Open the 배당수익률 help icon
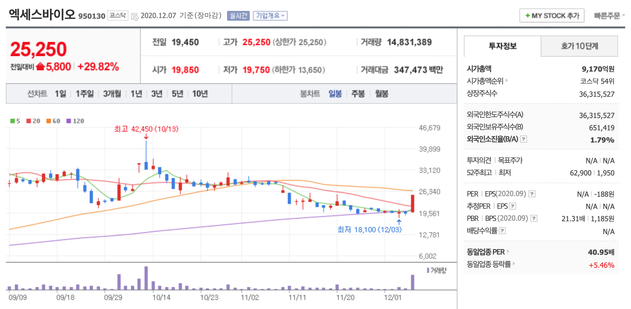 502,231
